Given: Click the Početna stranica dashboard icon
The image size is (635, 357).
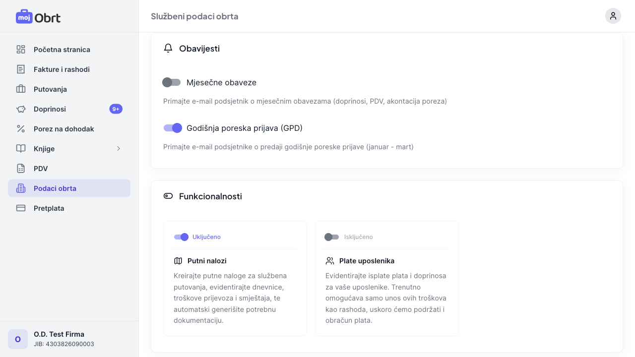Looking at the screenshot, I should point(21,50).
